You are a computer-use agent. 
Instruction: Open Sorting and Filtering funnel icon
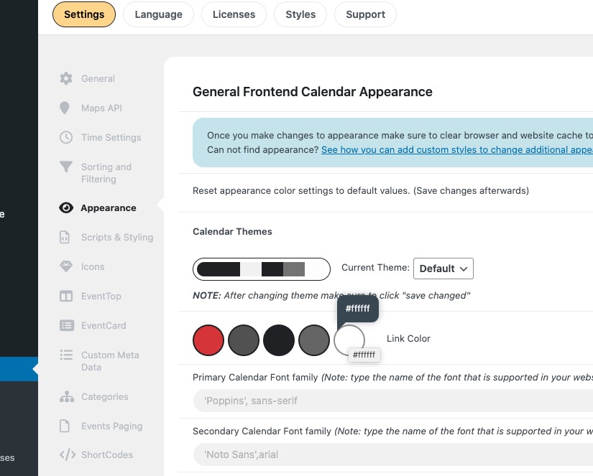point(66,167)
